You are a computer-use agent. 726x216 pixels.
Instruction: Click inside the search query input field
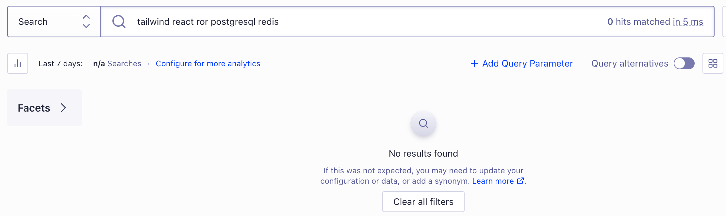(x=294, y=22)
